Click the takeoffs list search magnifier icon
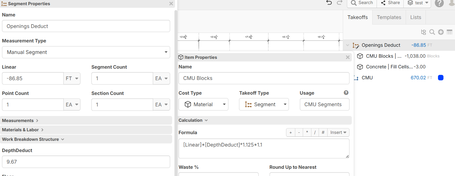The image size is (455, 176). click(432, 32)
